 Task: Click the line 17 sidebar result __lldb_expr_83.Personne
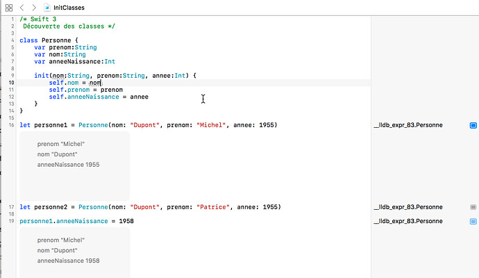(x=408, y=207)
